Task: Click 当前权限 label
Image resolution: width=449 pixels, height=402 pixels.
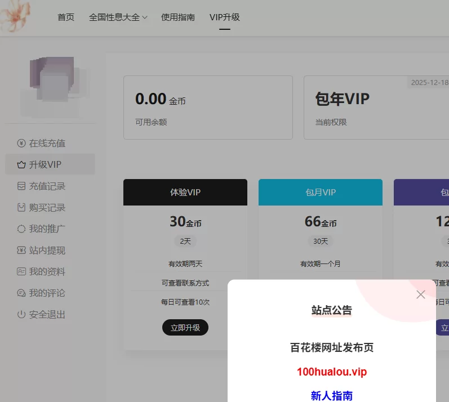Action: click(331, 122)
